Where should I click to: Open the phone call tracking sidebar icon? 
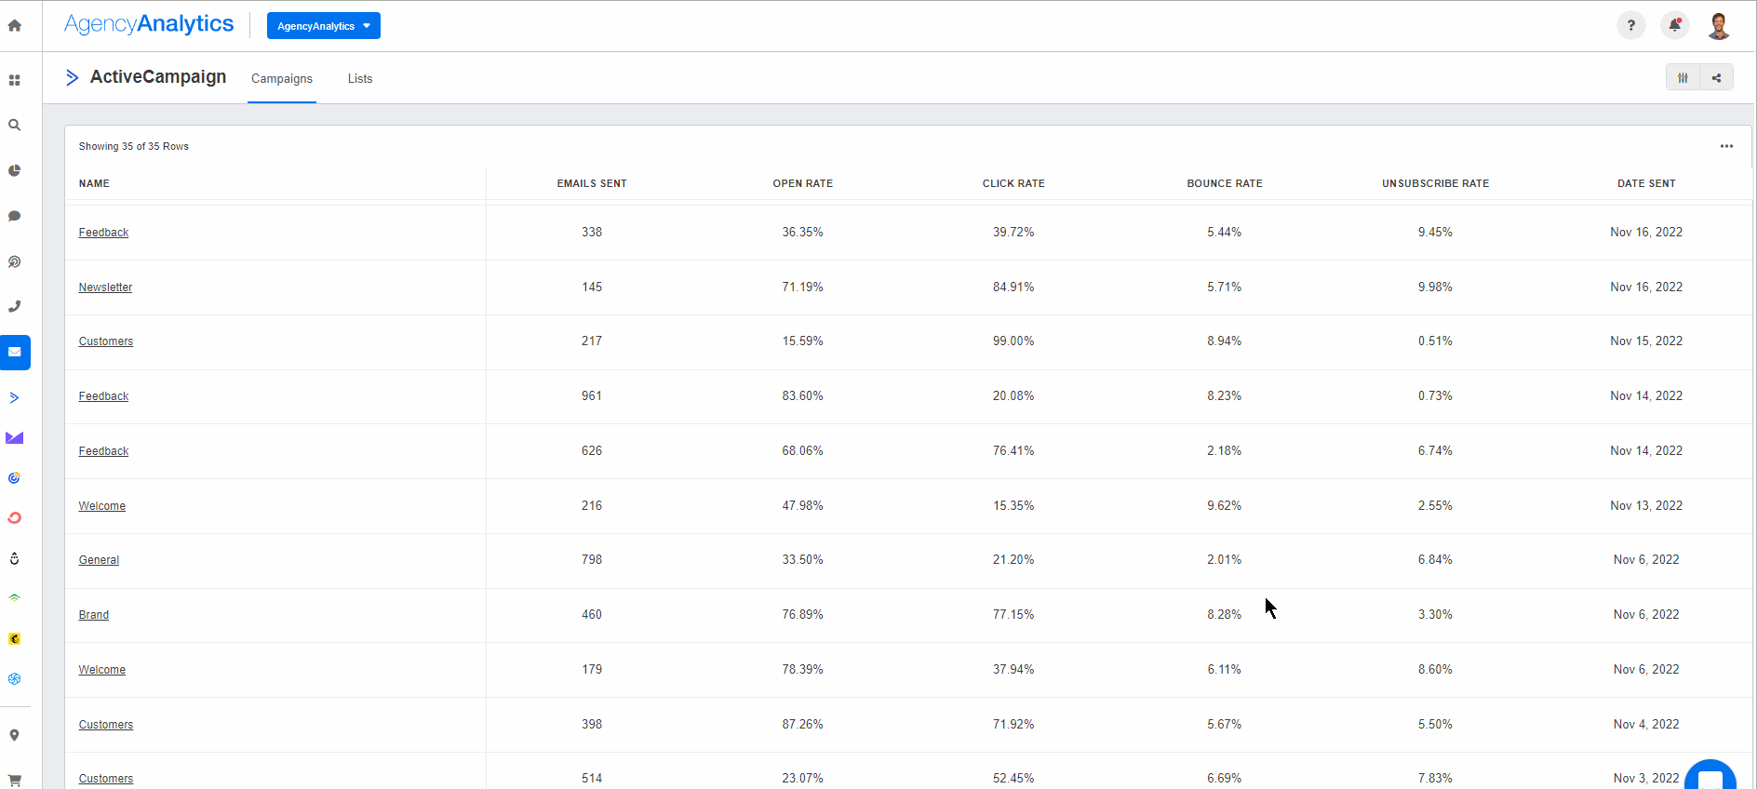pos(15,306)
